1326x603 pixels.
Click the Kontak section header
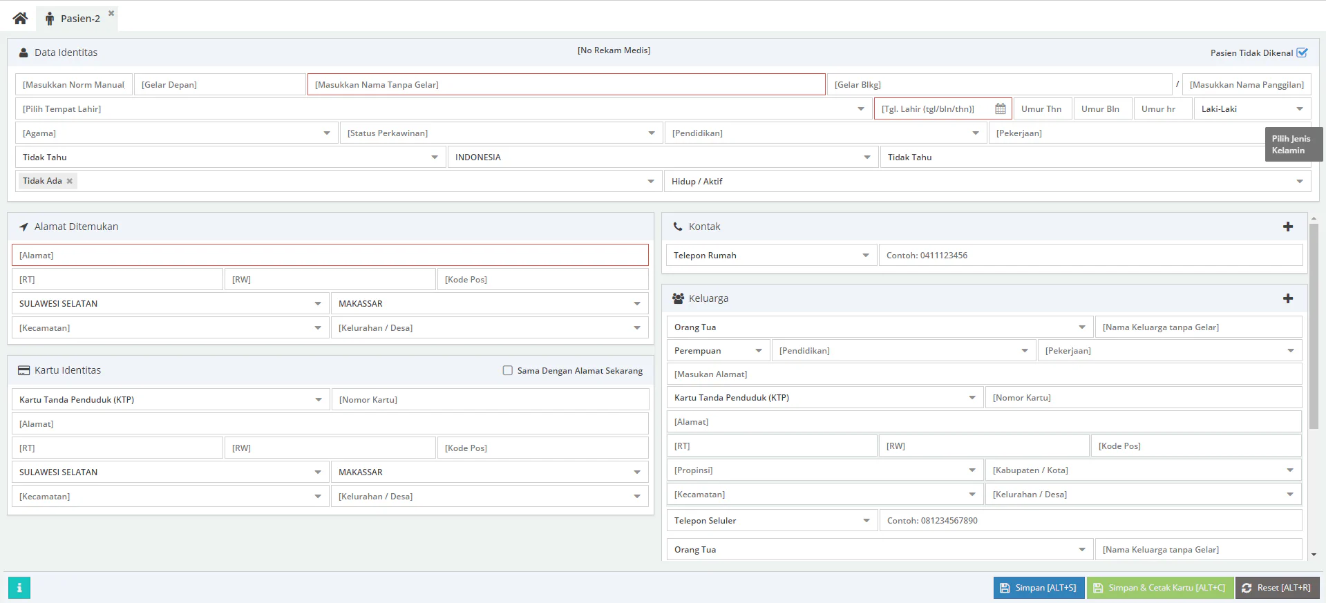(x=704, y=227)
